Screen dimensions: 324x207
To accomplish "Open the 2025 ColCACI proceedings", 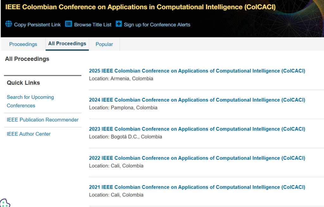I will click(x=197, y=71).
